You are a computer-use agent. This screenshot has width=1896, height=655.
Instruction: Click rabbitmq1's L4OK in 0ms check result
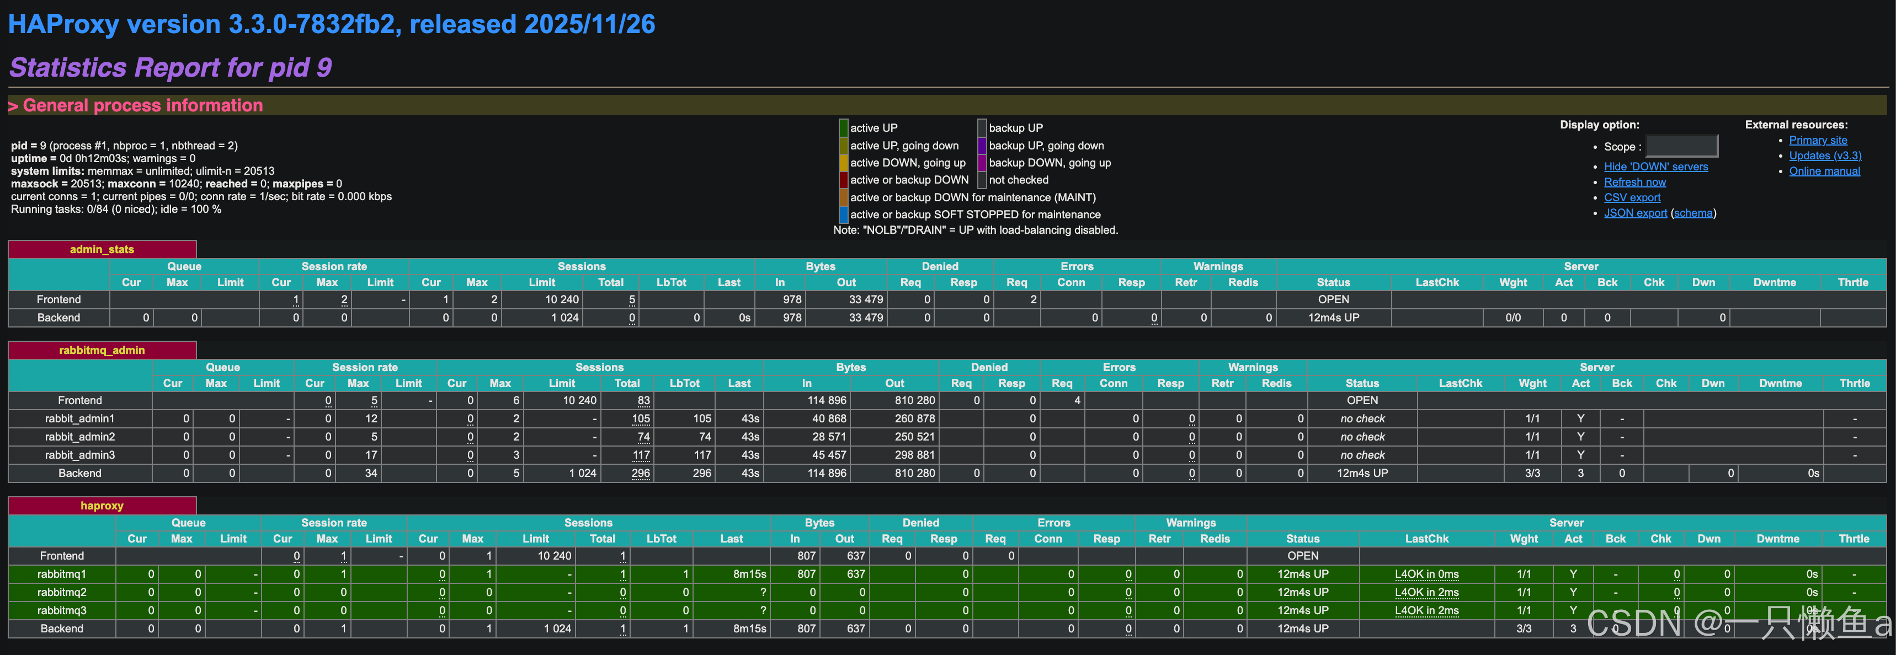(1426, 574)
